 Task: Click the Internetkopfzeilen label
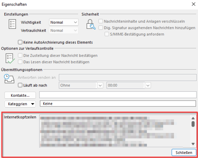pos(20,117)
